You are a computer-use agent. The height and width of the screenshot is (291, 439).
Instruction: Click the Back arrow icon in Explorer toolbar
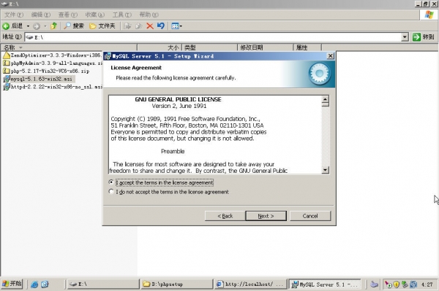pyautogui.click(x=6, y=26)
